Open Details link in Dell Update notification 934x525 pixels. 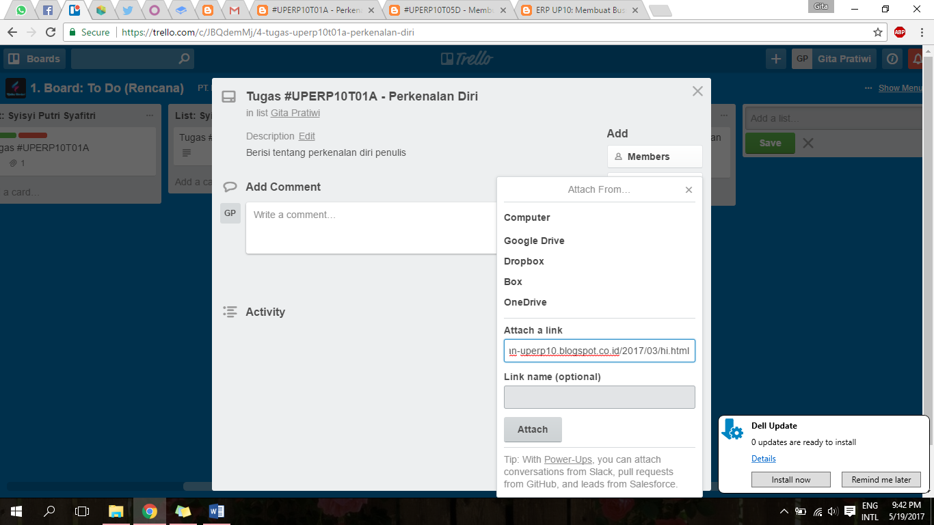click(x=764, y=459)
